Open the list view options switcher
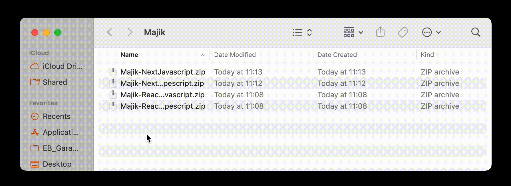The image size is (511, 186). pos(302,32)
